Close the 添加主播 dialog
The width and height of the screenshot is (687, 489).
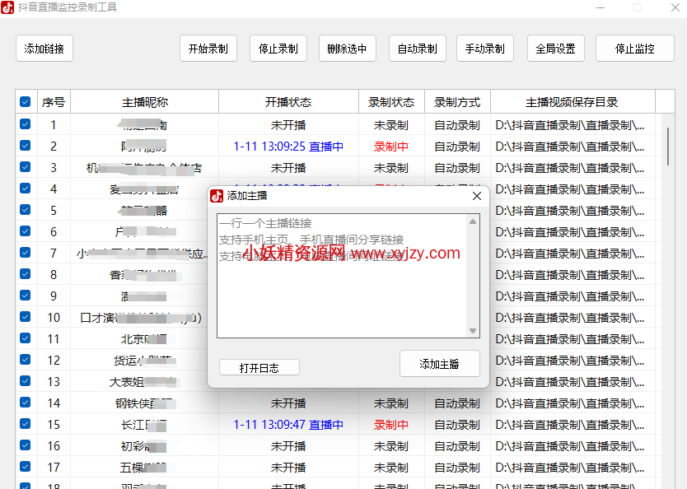[x=477, y=196]
